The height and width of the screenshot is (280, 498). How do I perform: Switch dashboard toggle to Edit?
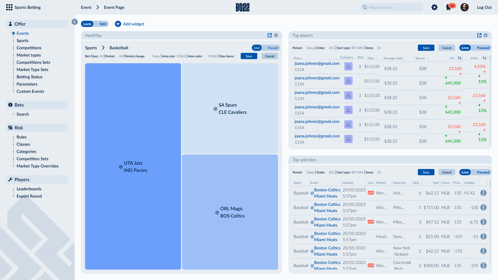[103, 24]
